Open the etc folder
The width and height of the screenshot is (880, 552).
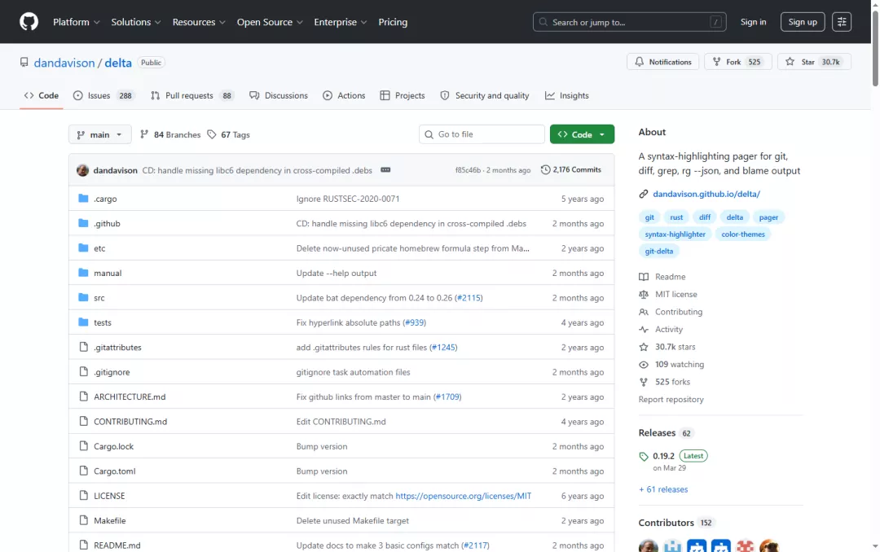(x=99, y=248)
